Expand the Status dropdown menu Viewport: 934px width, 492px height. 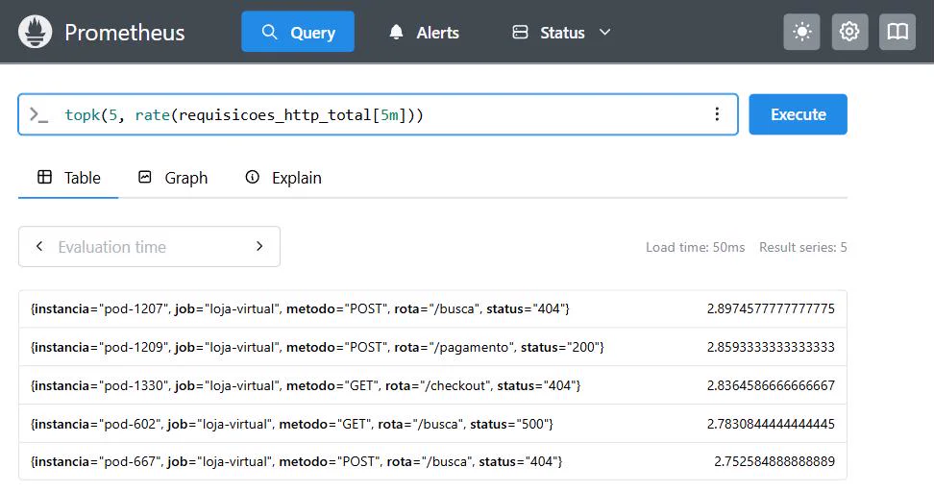click(x=561, y=32)
